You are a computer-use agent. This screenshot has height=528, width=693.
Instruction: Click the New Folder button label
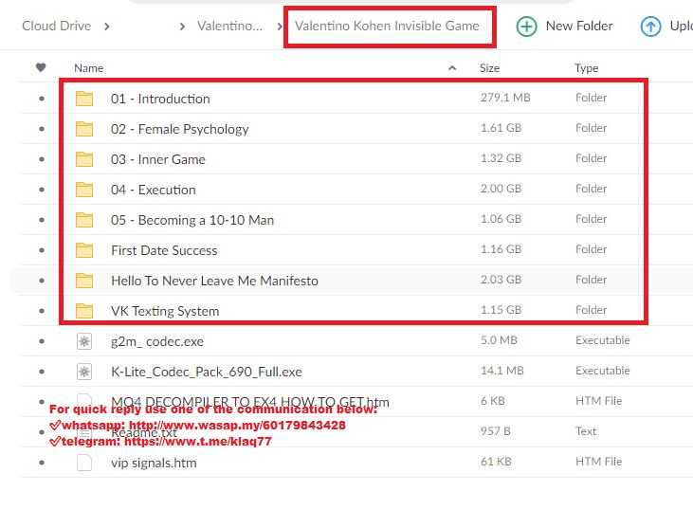579,27
